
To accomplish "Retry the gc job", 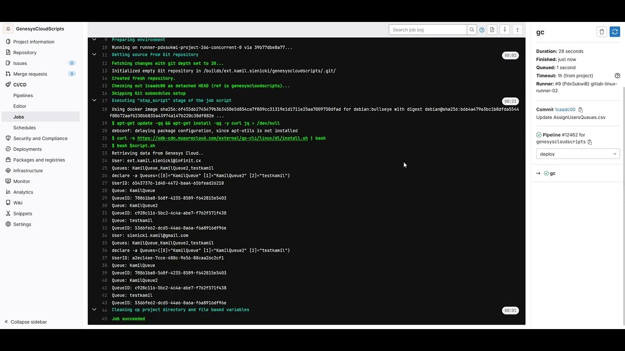I will (x=615, y=32).
